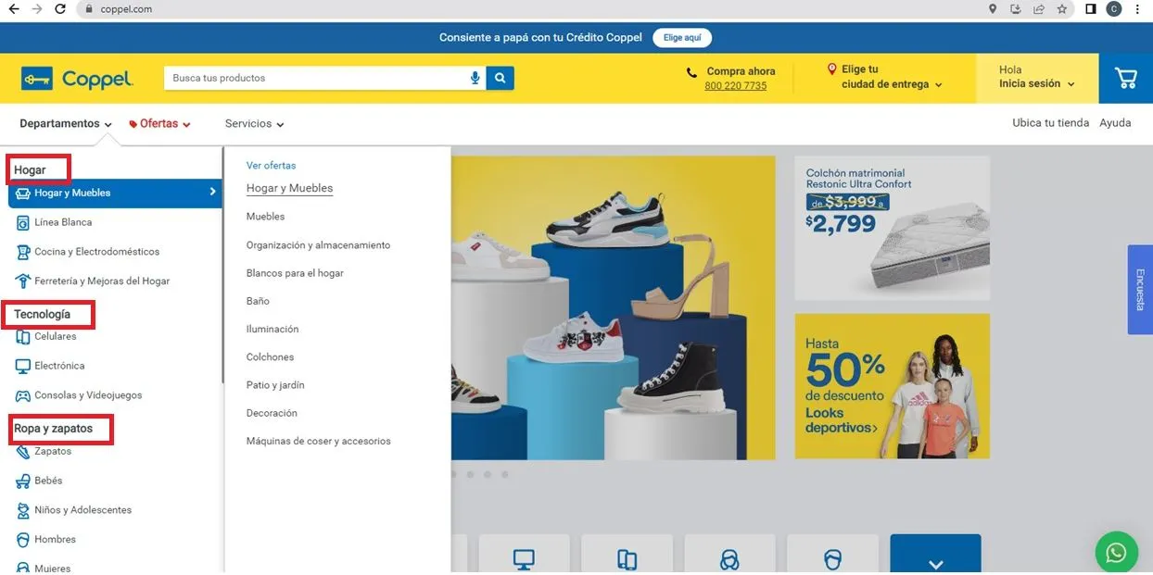Open the shopping cart icon
The image size is (1153, 575).
pos(1126,79)
